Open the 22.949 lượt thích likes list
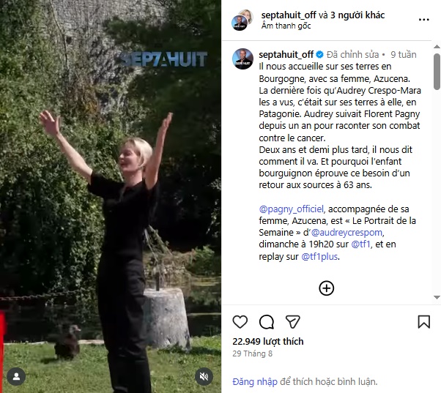The image size is (441, 393). point(268,341)
